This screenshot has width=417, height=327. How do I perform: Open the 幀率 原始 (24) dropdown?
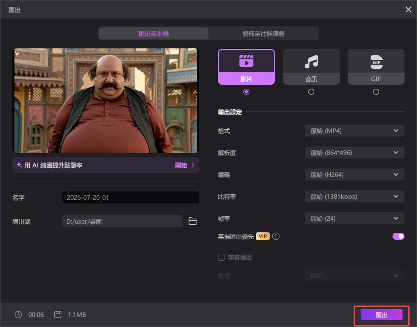click(355, 218)
